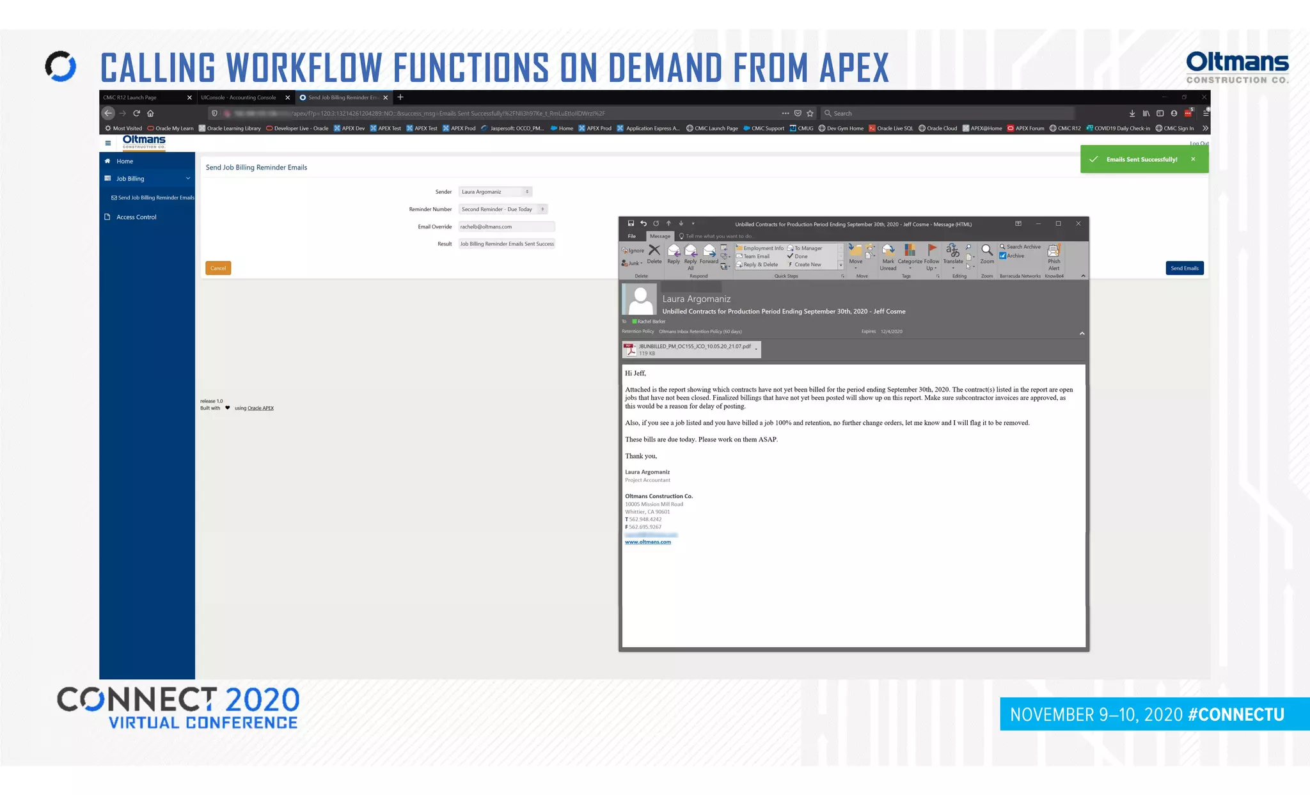Screen dimensions: 1310x795
Task: Delete the message using the X icon
Action: (x=654, y=254)
